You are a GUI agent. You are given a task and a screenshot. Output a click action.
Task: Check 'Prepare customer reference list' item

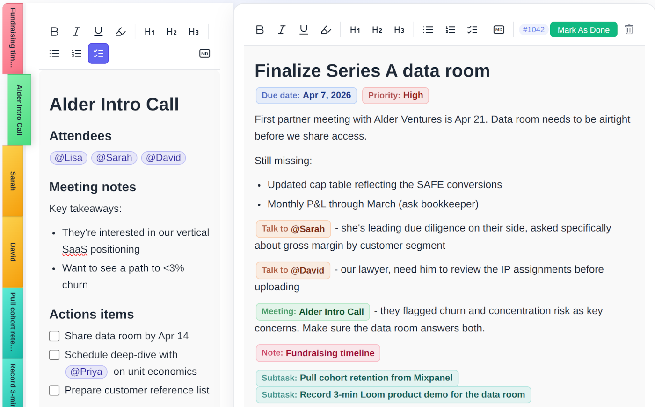[54, 390]
